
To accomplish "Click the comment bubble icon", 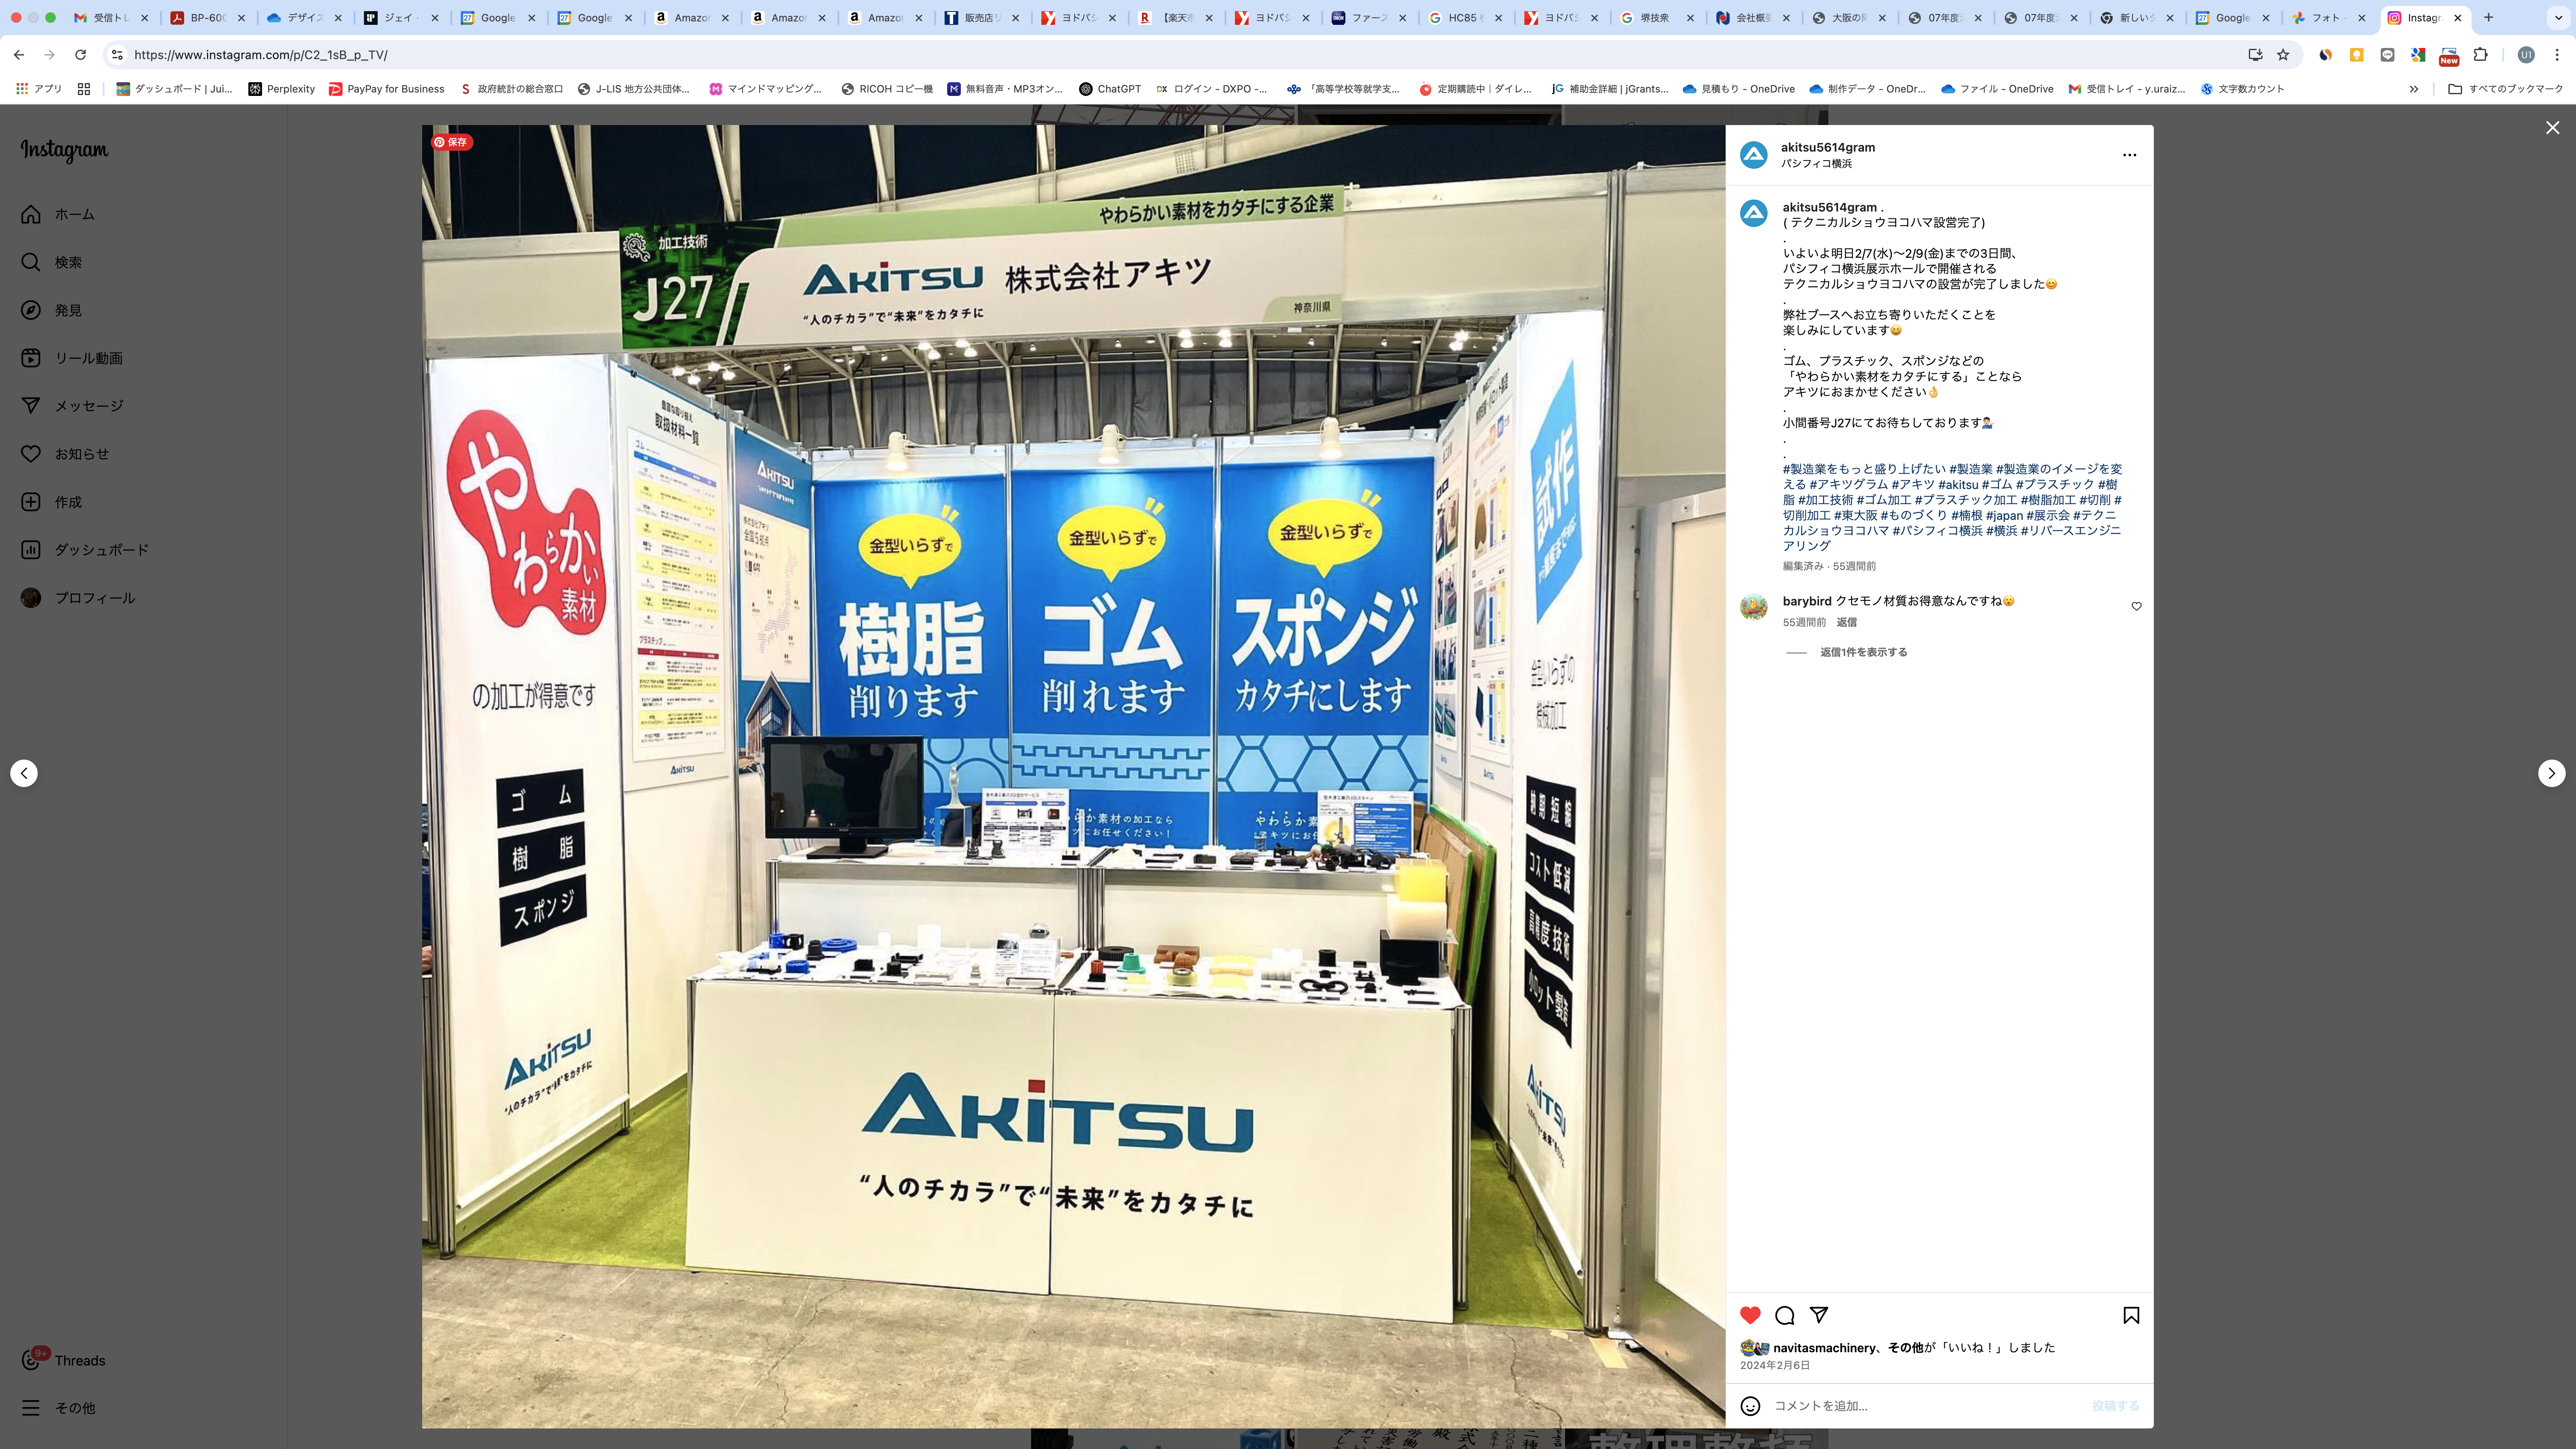I will pos(1785,1315).
